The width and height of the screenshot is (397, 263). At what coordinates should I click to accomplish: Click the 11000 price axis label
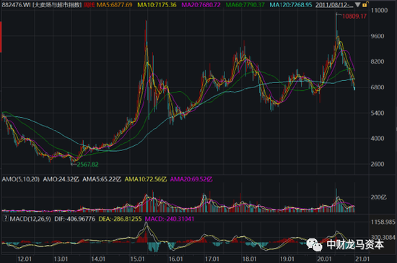click(x=379, y=10)
